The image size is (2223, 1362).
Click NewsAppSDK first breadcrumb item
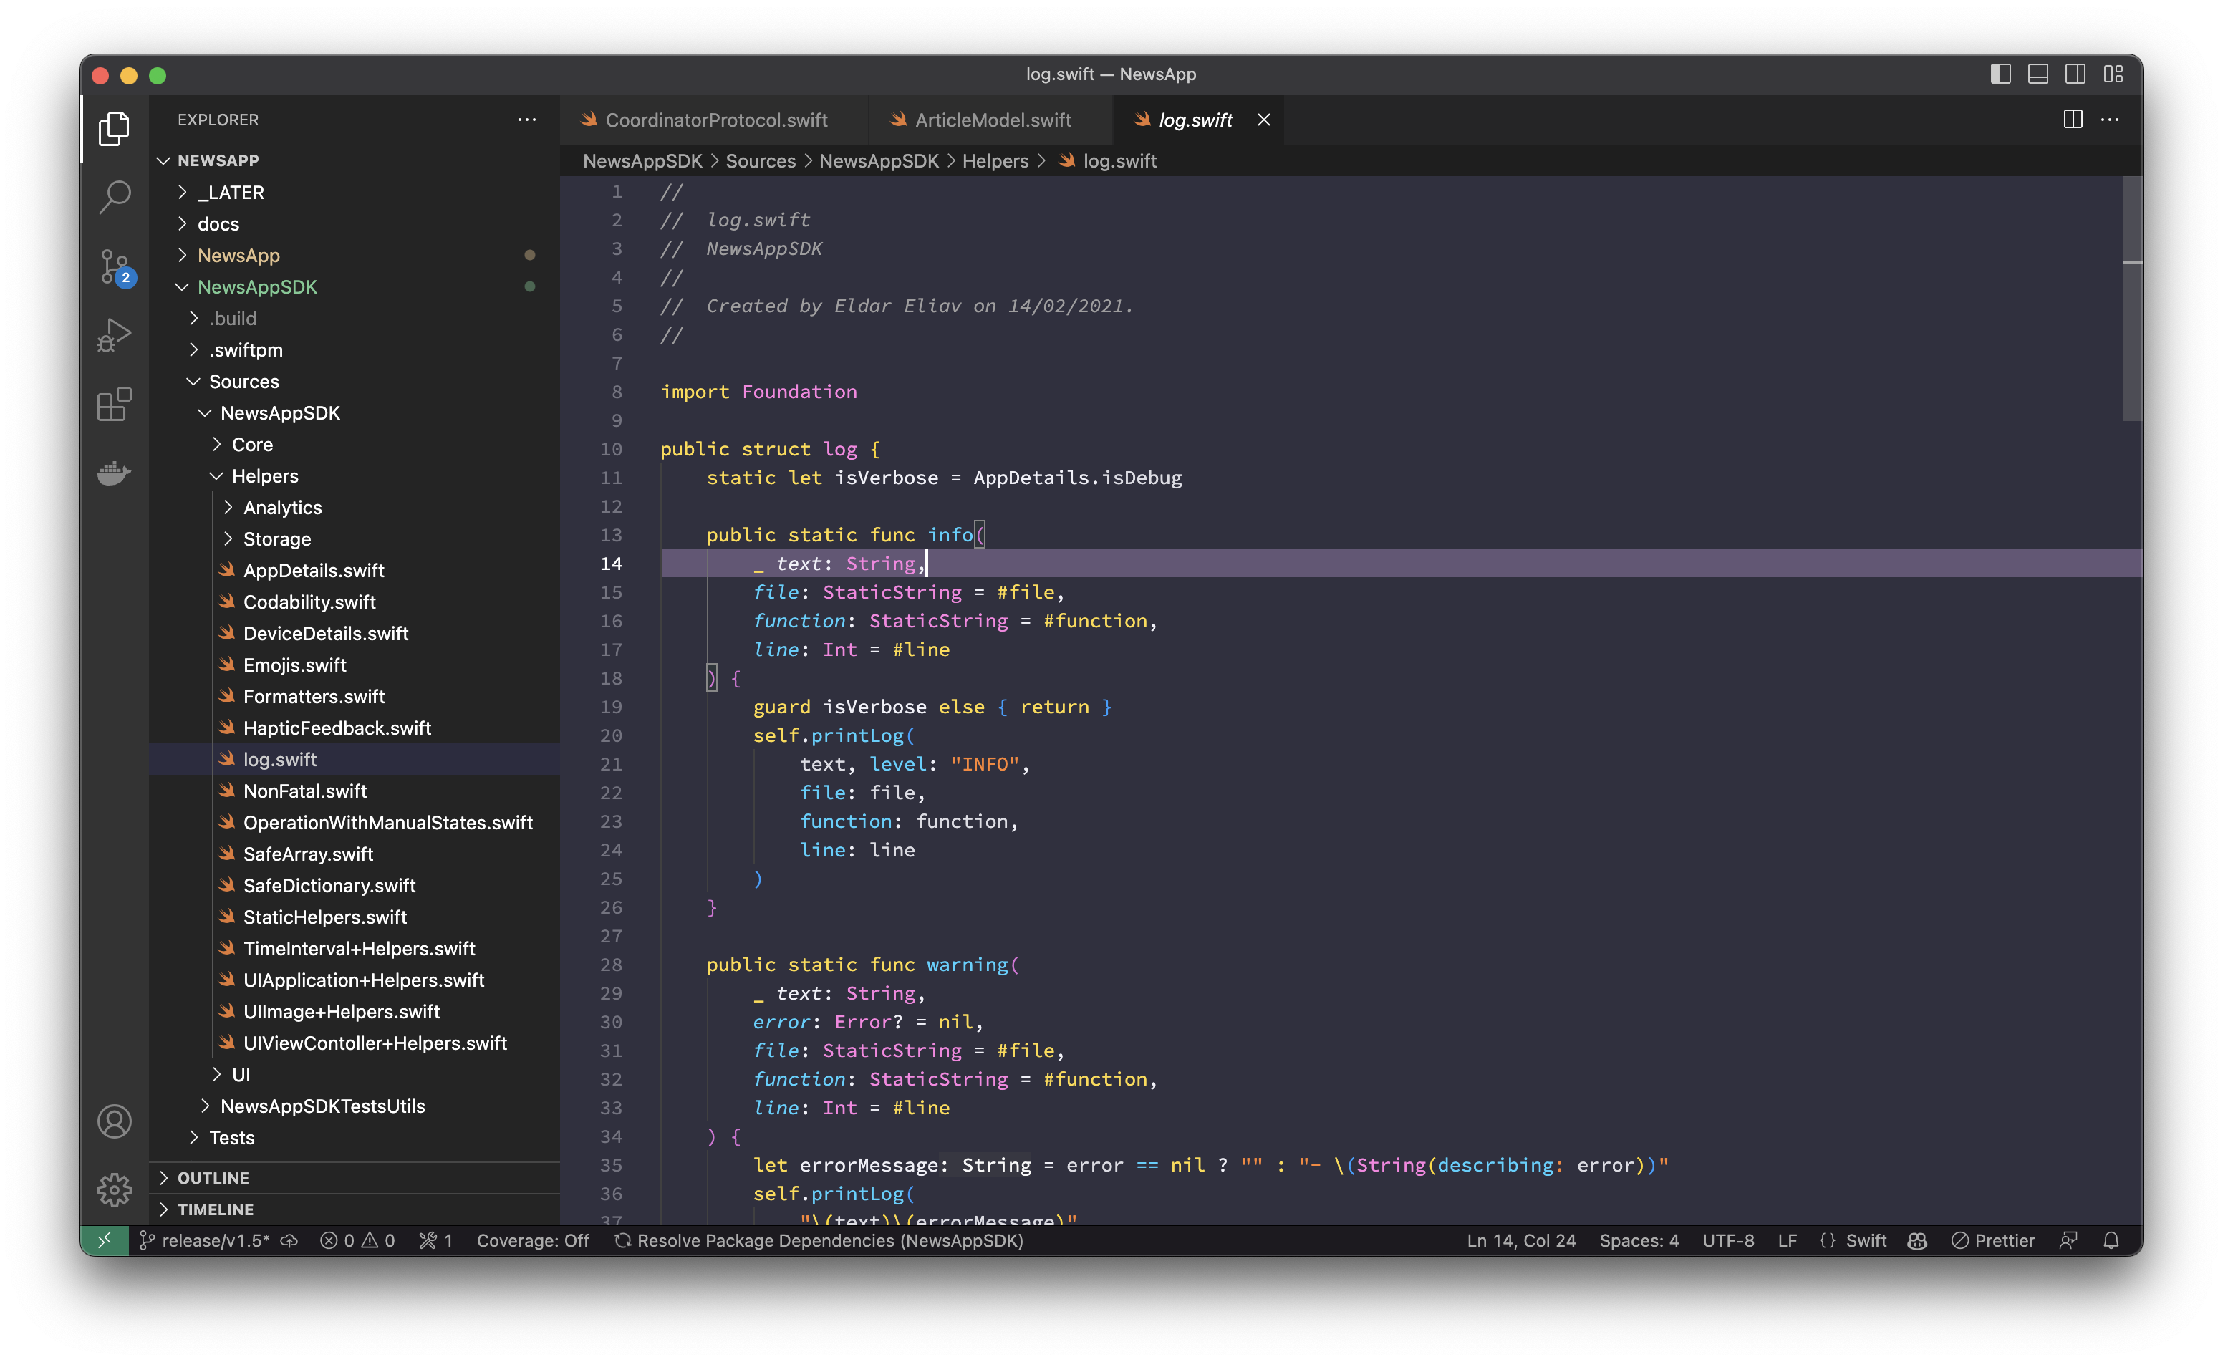click(x=642, y=160)
